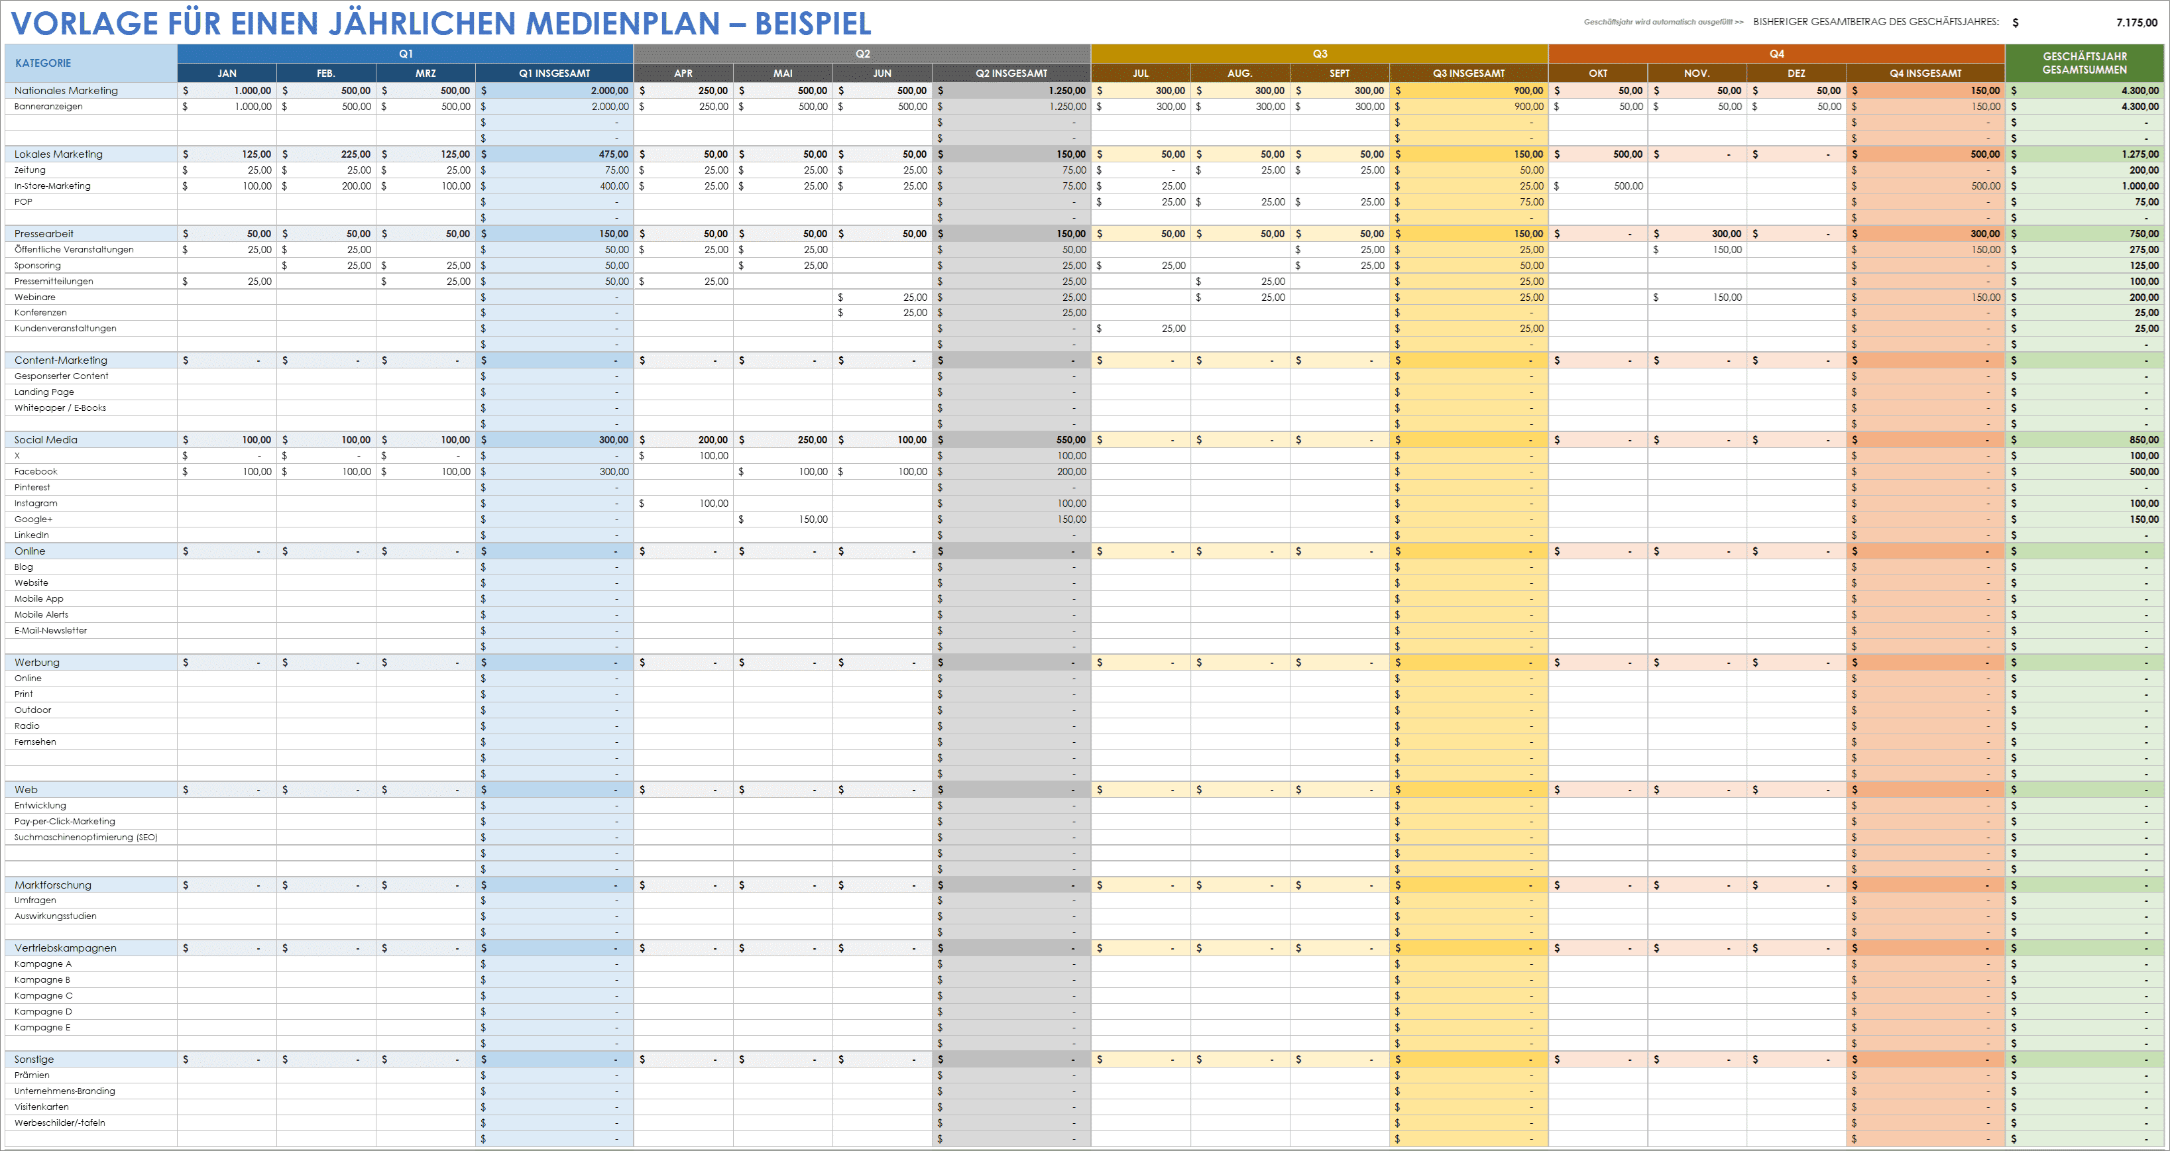Viewport: 2170px width, 1151px height.
Task: Select the Q2 quarter header
Action: click(x=862, y=54)
